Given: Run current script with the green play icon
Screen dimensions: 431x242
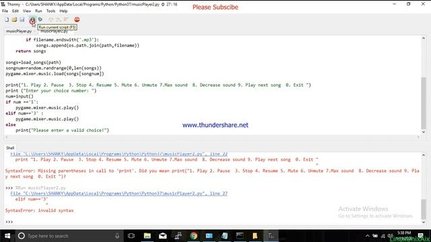Looking at the screenshot, I should coord(32,19).
